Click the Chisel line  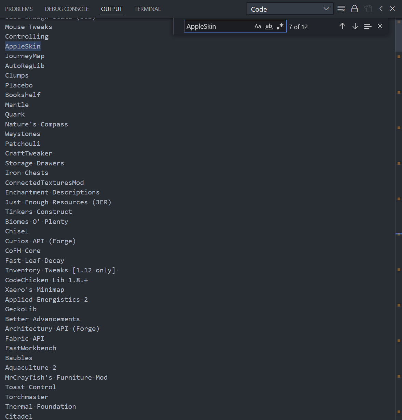point(17,231)
